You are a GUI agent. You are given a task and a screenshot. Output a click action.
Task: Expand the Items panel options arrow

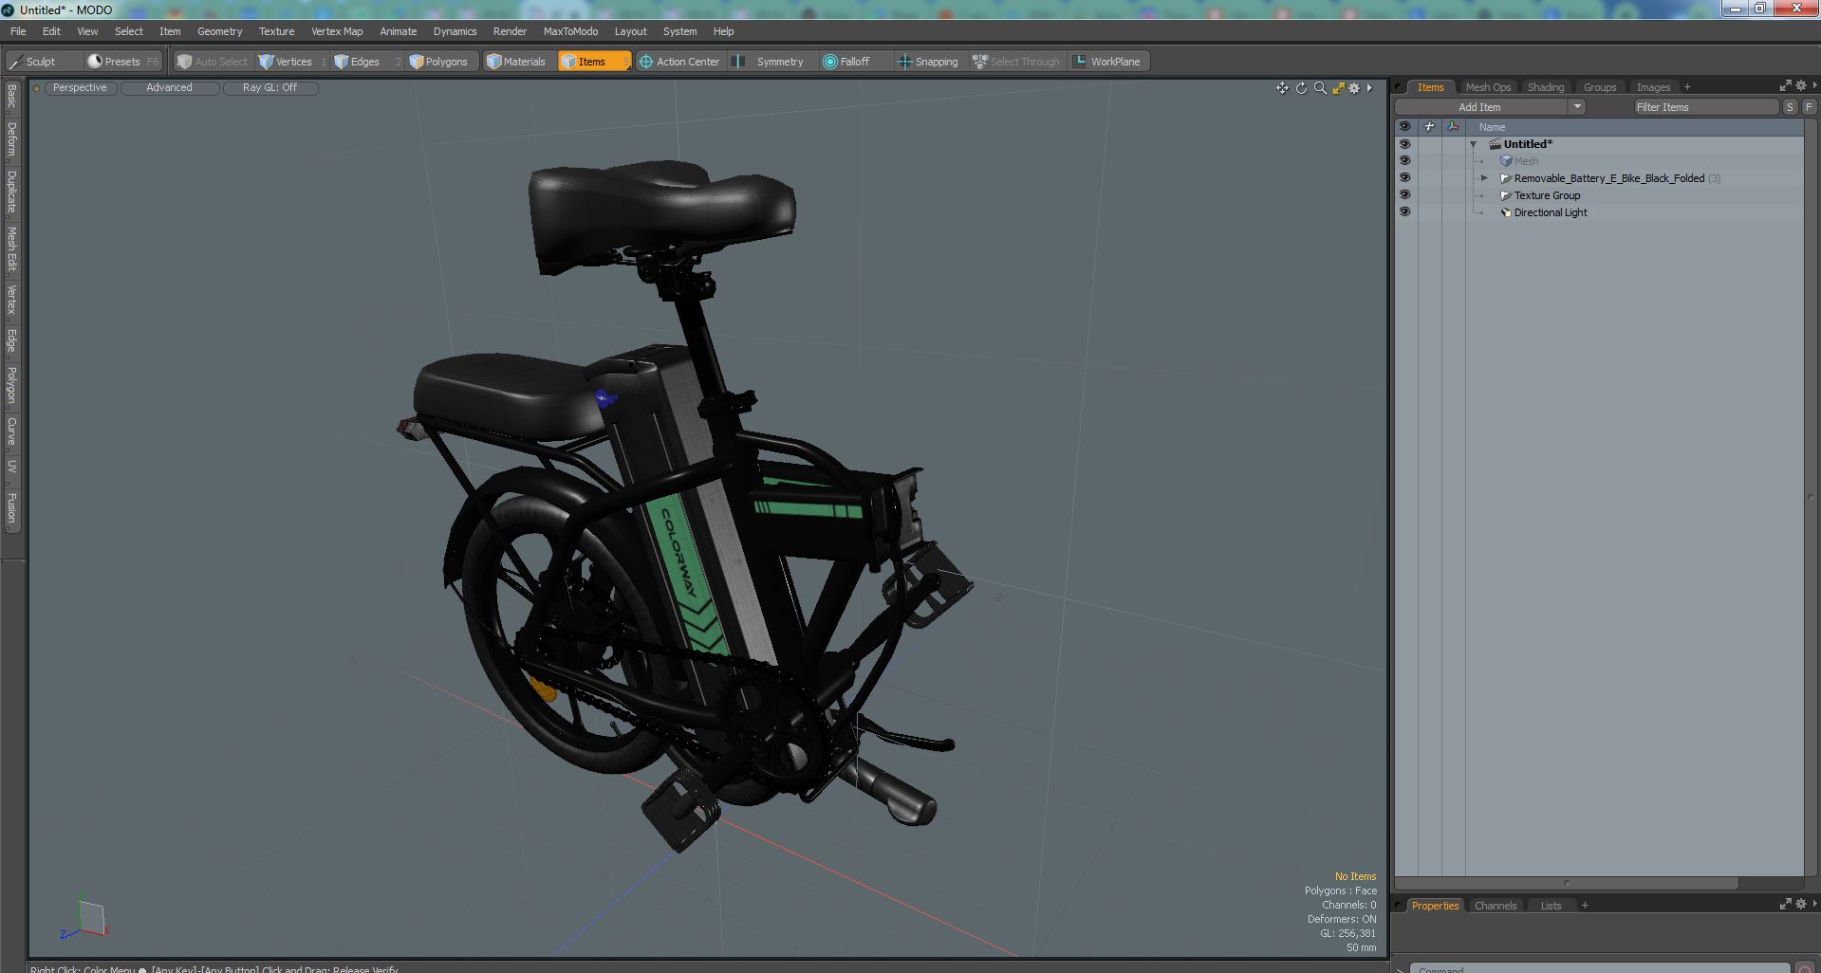(1814, 86)
